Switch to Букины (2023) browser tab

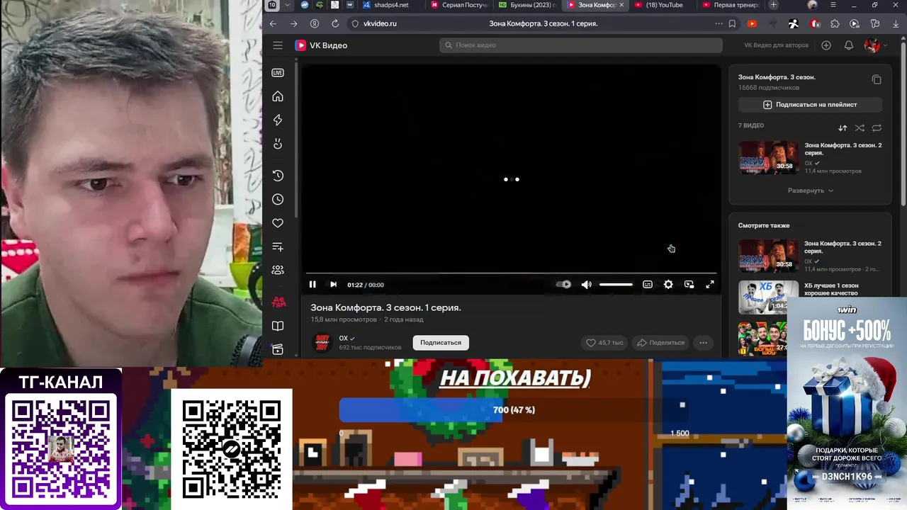pyautogui.click(x=527, y=5)
